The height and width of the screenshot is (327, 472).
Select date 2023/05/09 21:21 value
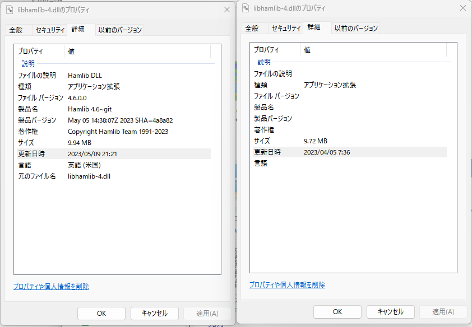92,154
